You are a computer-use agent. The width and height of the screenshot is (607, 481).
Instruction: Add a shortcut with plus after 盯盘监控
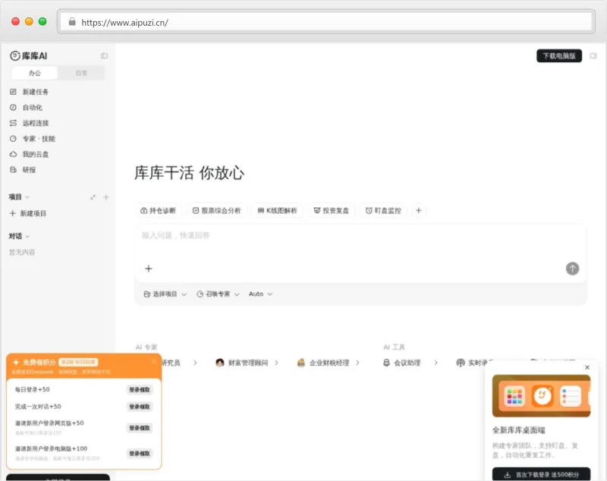click(x=419, y=210)
